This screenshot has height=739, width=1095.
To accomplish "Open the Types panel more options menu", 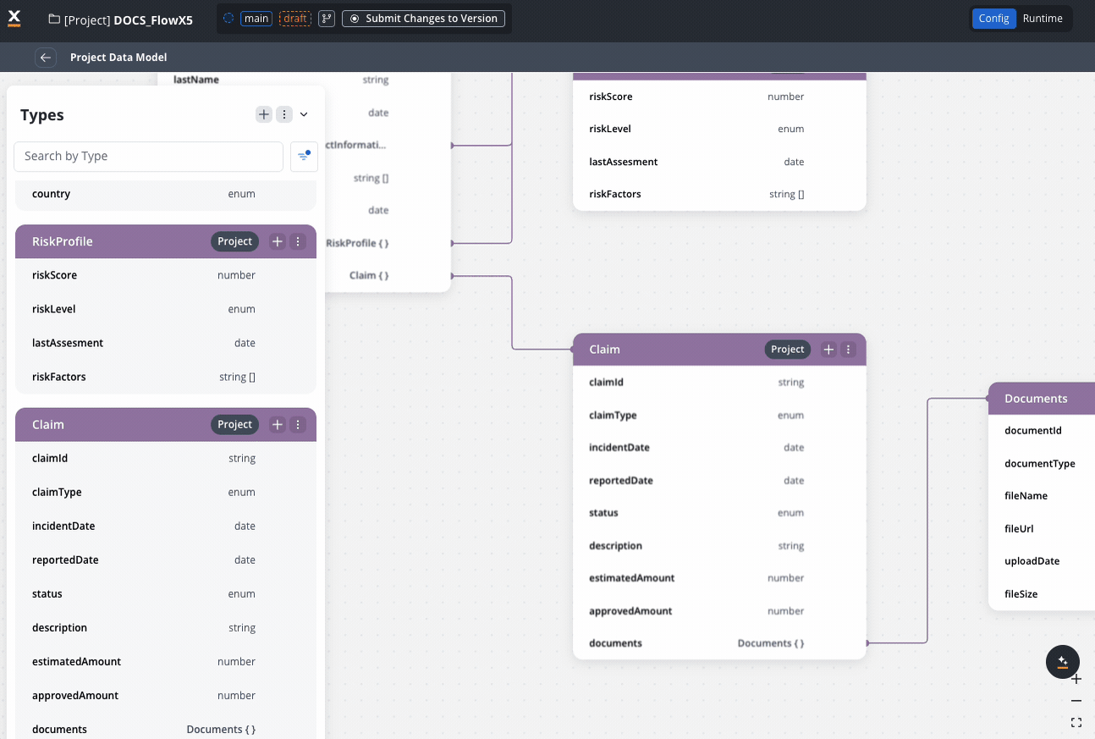I will pyautogui.click(x=284, y=114).
